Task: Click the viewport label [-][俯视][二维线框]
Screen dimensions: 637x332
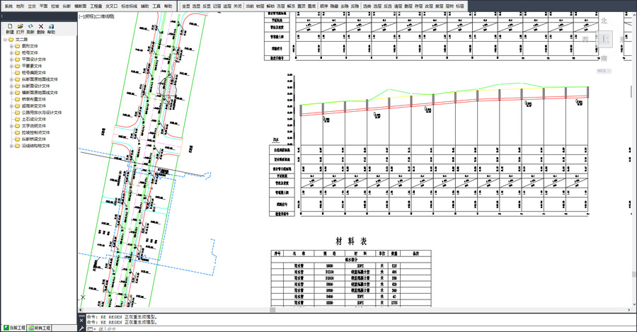Action: coord(96,17)
